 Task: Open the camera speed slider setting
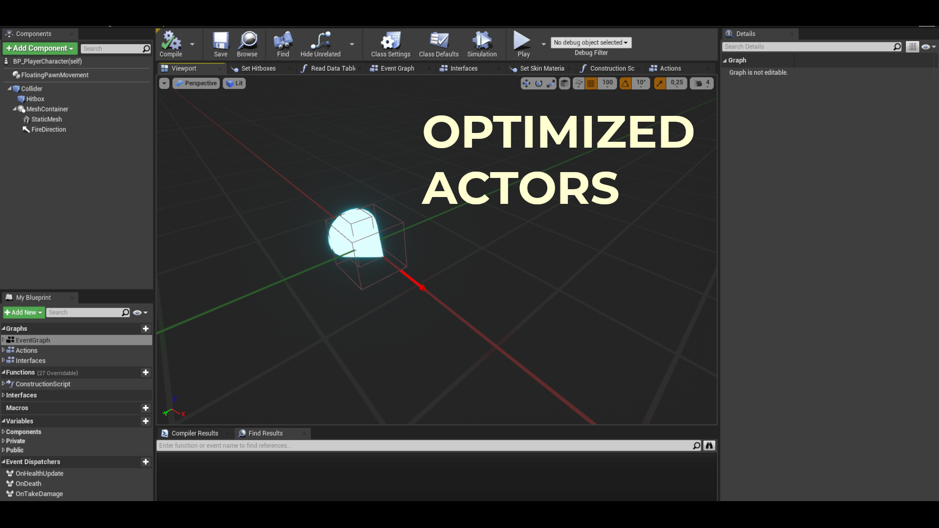click(701, 84)
